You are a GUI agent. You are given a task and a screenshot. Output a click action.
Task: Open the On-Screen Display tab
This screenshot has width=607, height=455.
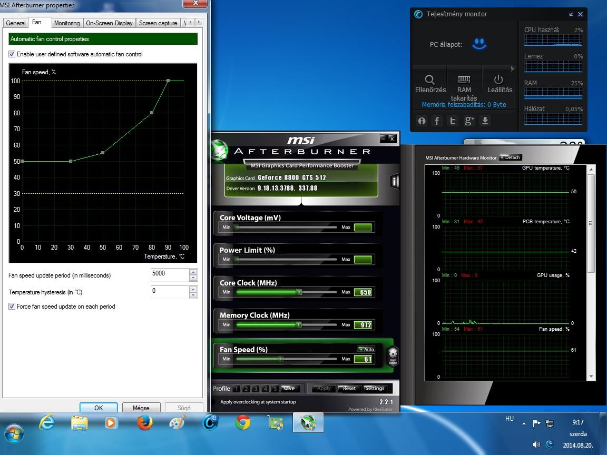(x=109, y=23)
